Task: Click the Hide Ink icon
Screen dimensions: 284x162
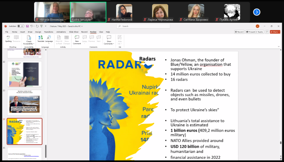Action: tap(120, 37)
